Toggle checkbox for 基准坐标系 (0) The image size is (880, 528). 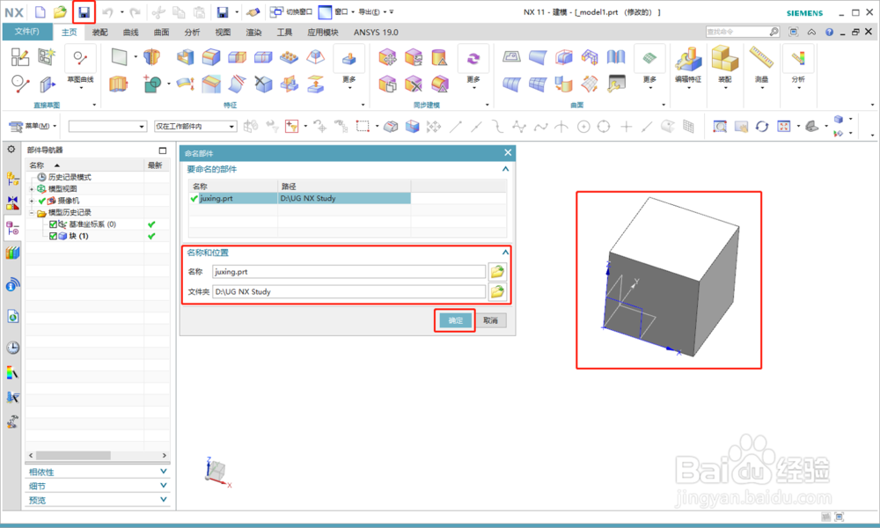coord(53,224)
